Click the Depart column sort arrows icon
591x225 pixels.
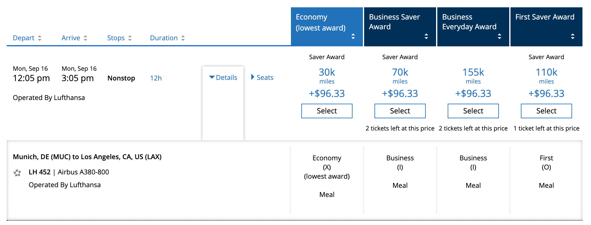coord(40,38)
